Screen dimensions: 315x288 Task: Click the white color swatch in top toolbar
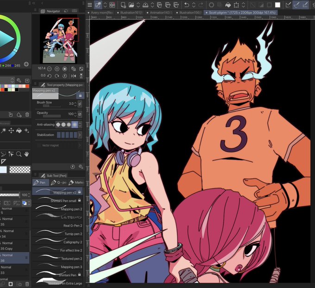tap(277, 5)
